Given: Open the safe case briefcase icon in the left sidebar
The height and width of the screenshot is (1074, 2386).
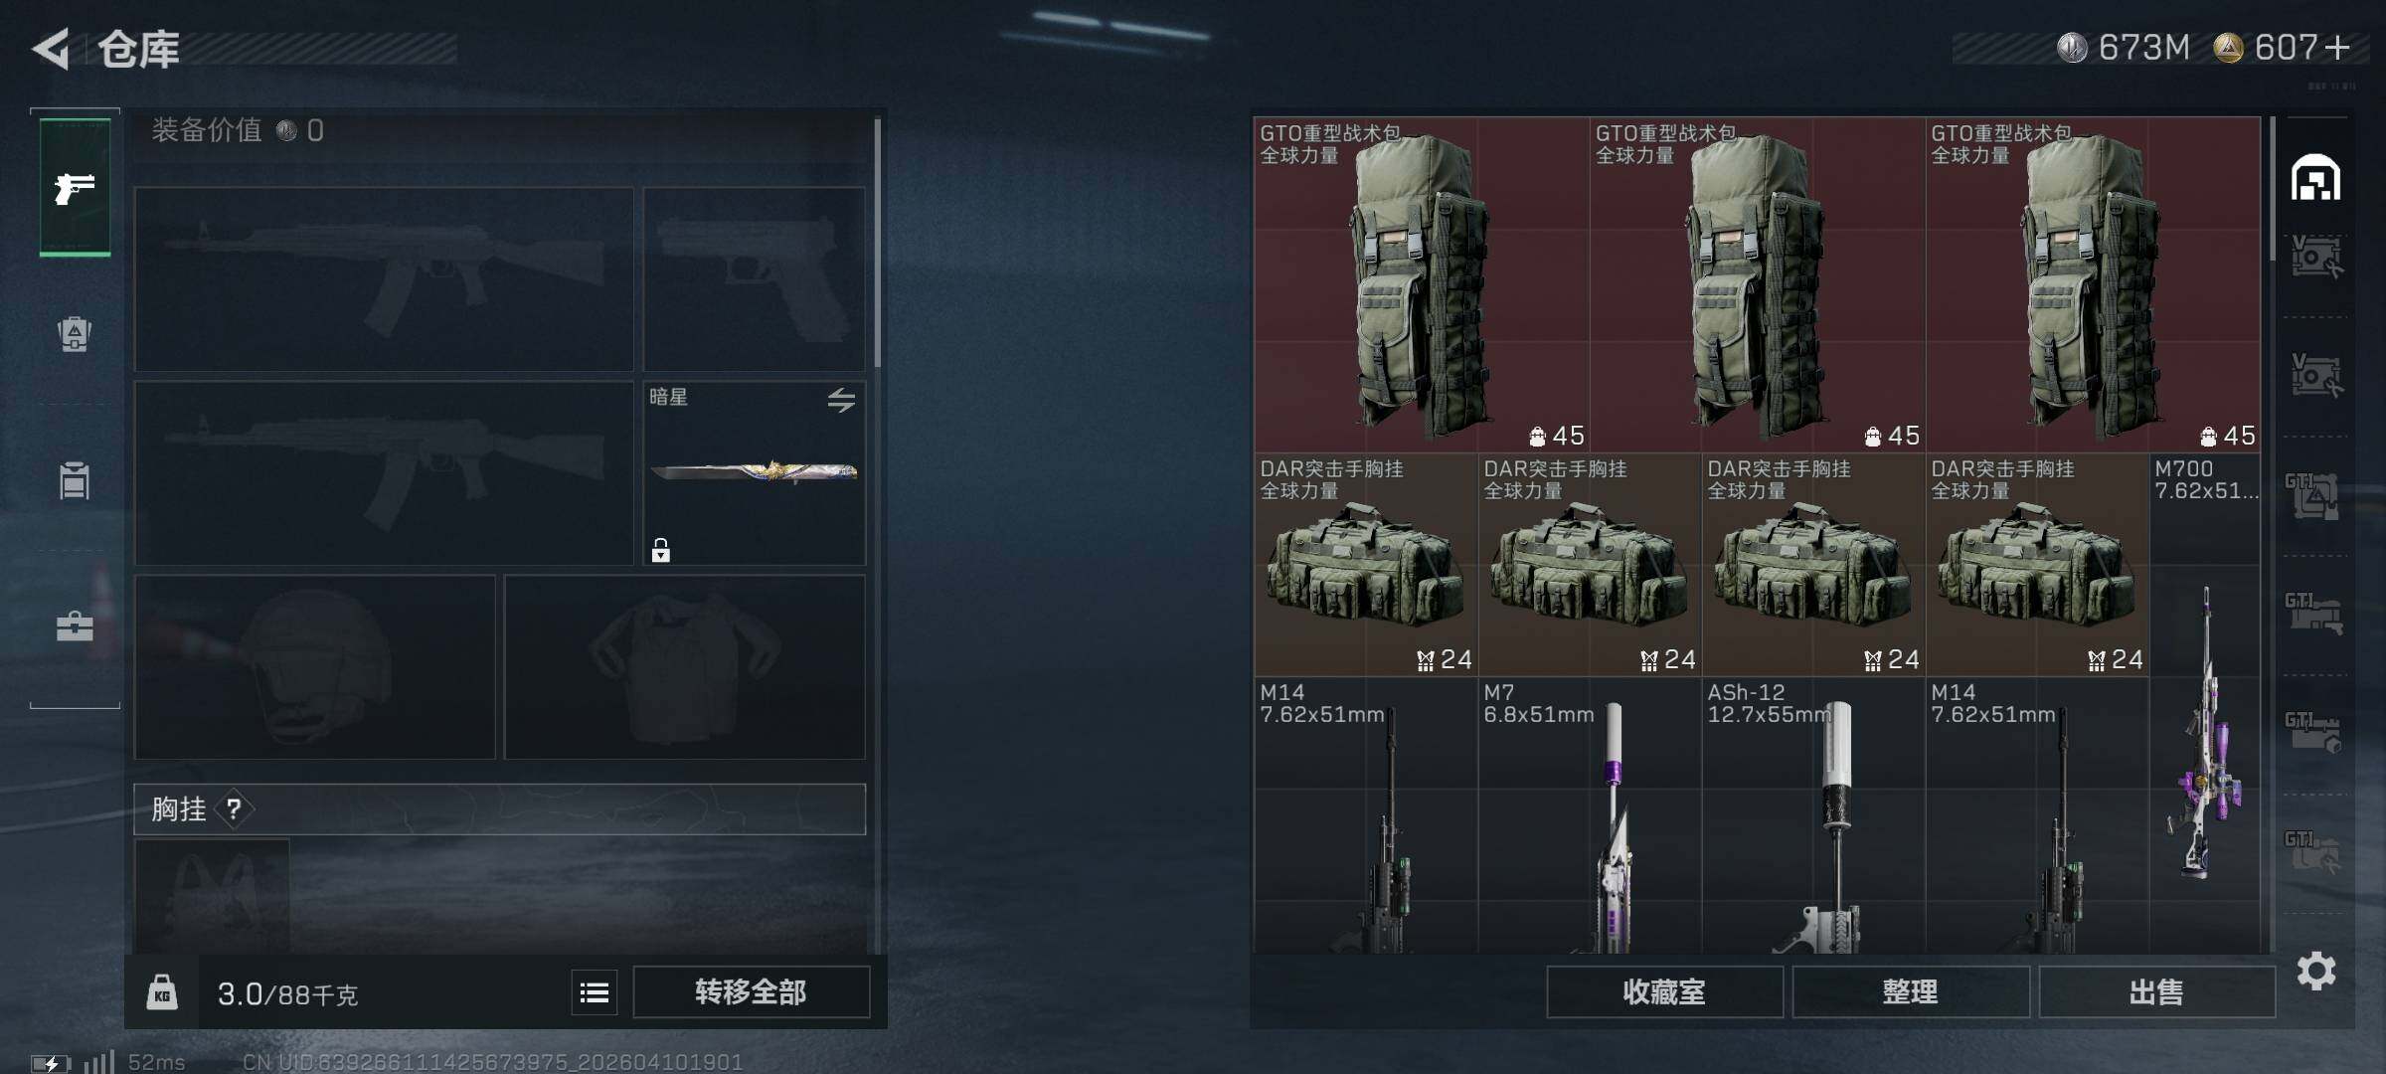Looking at the screenshot, I should 75,626.
